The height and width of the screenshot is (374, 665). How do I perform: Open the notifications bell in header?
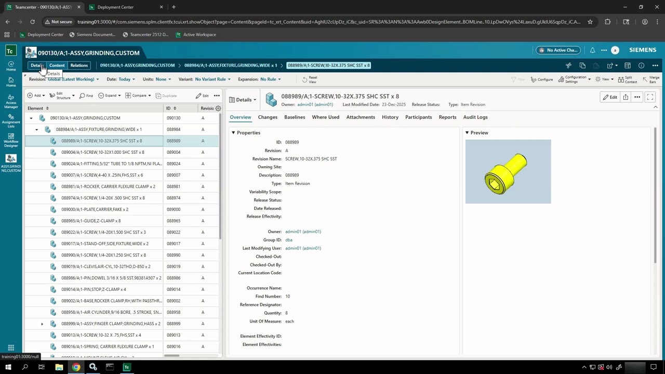click(592, 50)
